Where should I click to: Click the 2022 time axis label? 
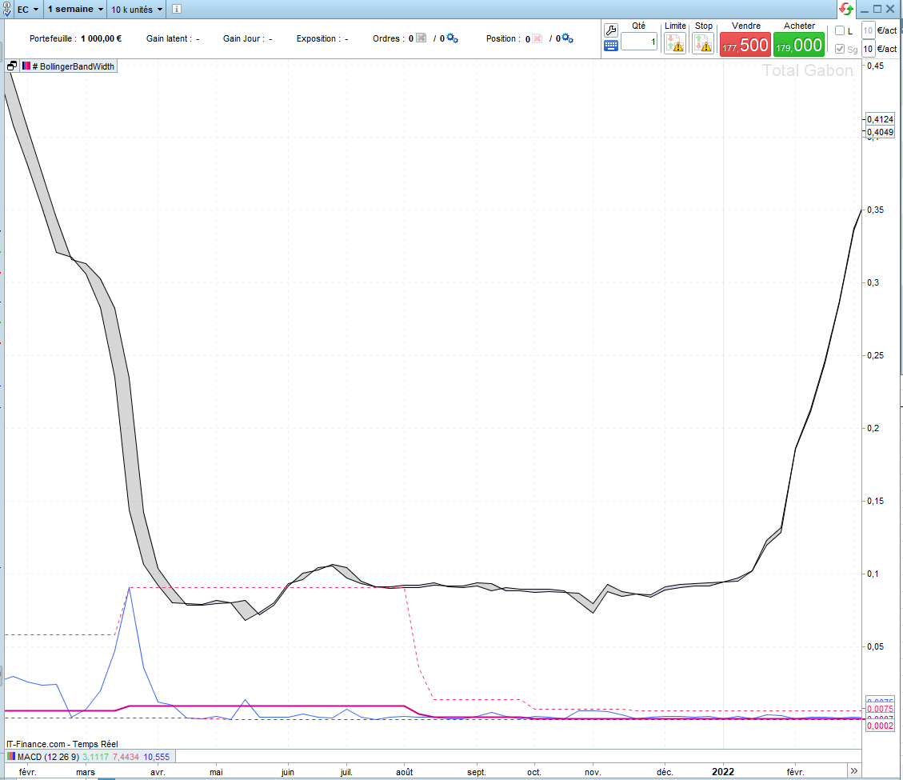[x=723, y=772]
